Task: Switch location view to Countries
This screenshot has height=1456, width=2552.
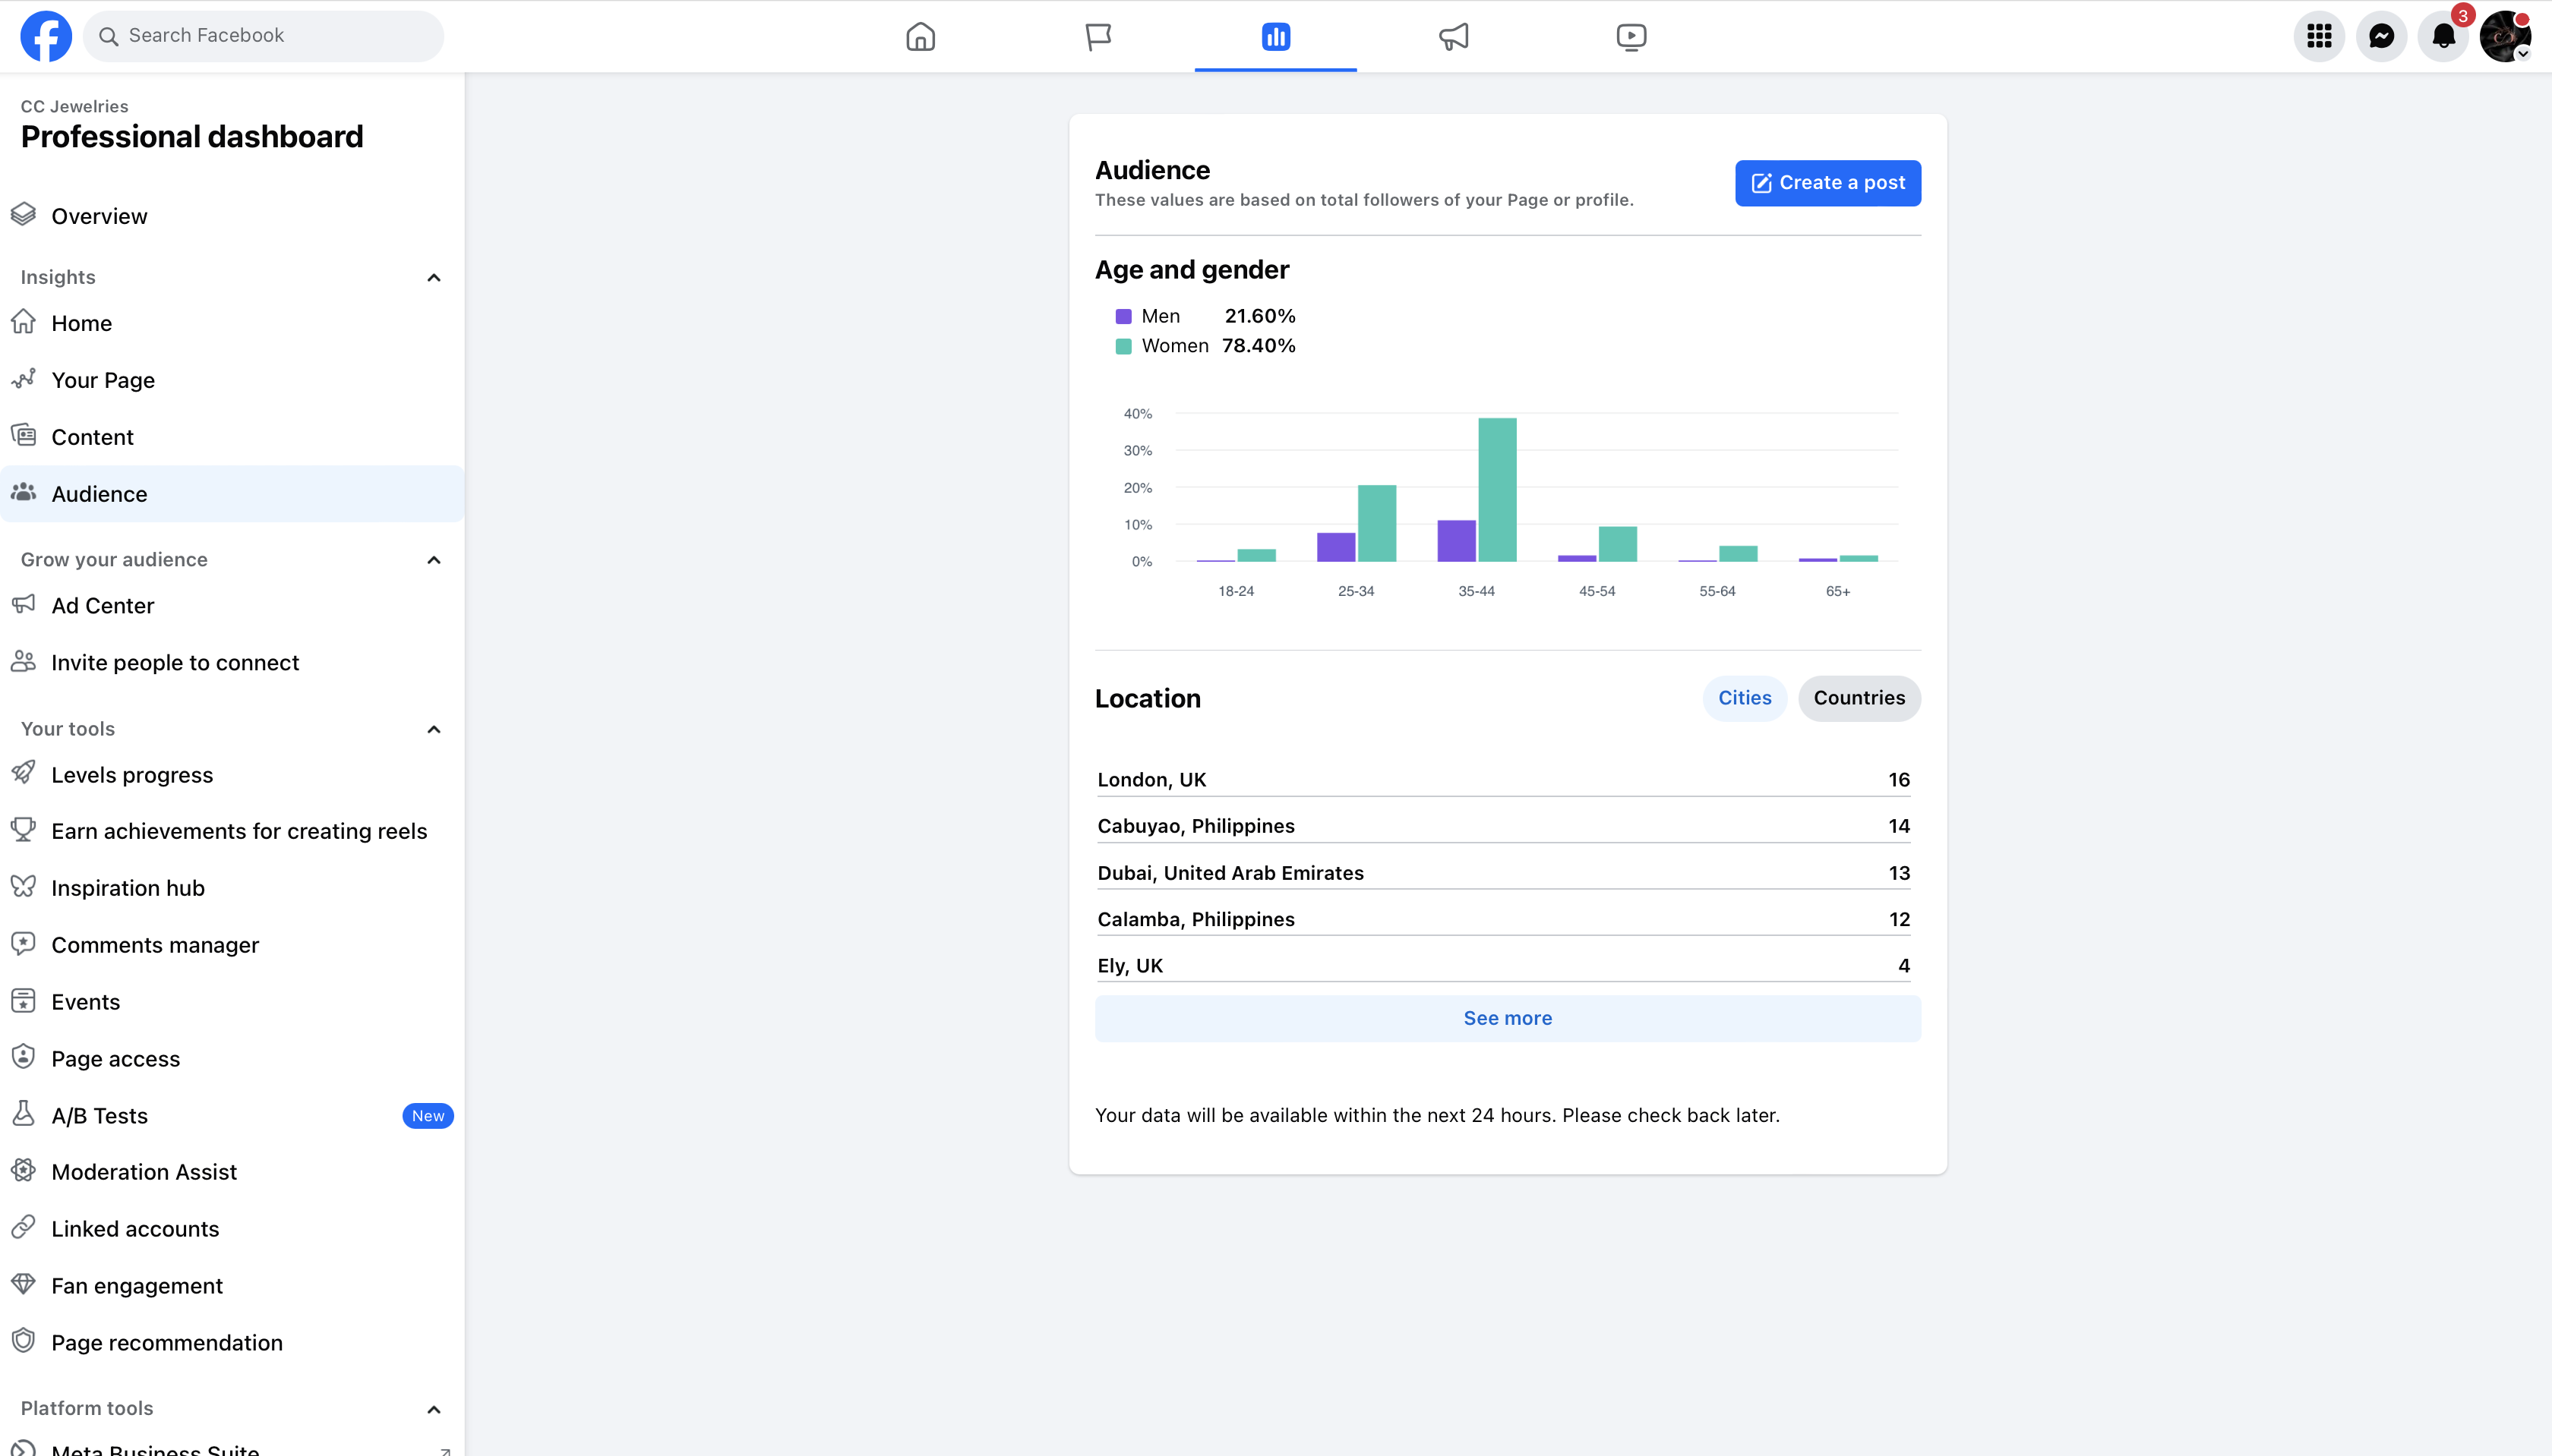Action: [1859, 698]
